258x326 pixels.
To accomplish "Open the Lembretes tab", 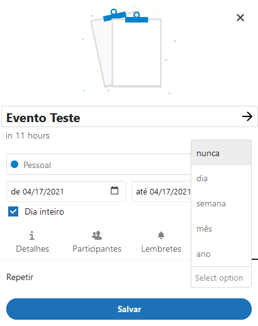I will click(161, 242).
